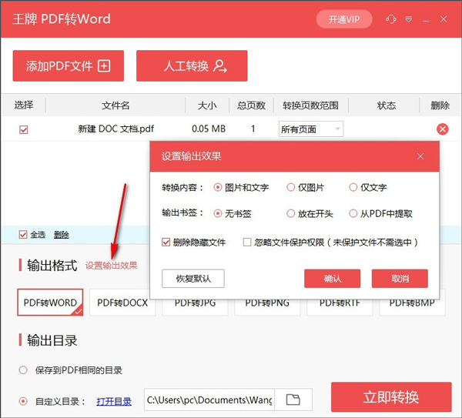
Task: Choose 保存到PDF相同的目录 option
Action: pos(23,370)
